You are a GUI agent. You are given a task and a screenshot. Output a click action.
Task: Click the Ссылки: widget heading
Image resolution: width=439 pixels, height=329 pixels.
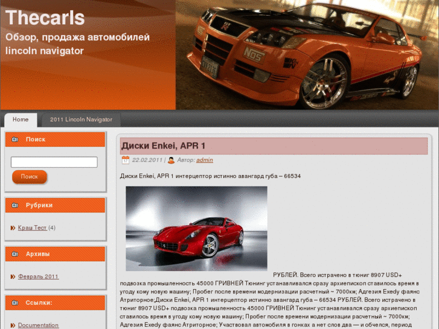[39, 302]
